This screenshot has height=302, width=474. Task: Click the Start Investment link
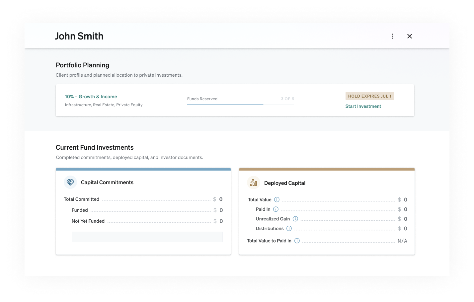pyautogui.click(x=363, y=106)
